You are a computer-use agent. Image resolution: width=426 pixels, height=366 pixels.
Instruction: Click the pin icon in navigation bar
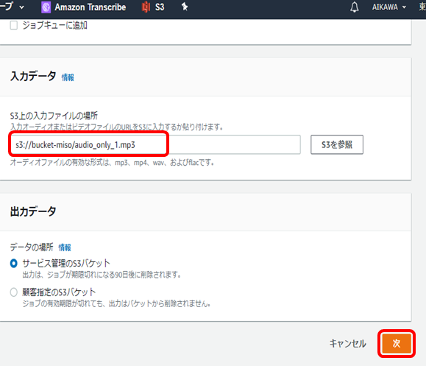[185, 7]
